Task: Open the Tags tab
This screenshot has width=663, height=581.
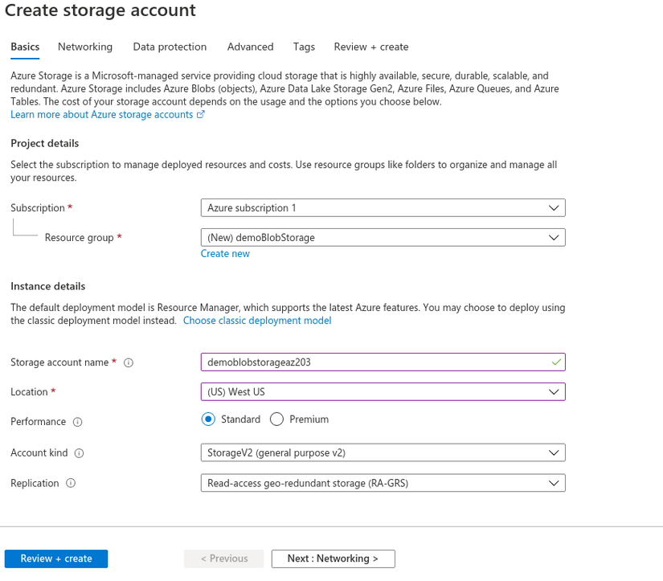Action: coord(304,47)
